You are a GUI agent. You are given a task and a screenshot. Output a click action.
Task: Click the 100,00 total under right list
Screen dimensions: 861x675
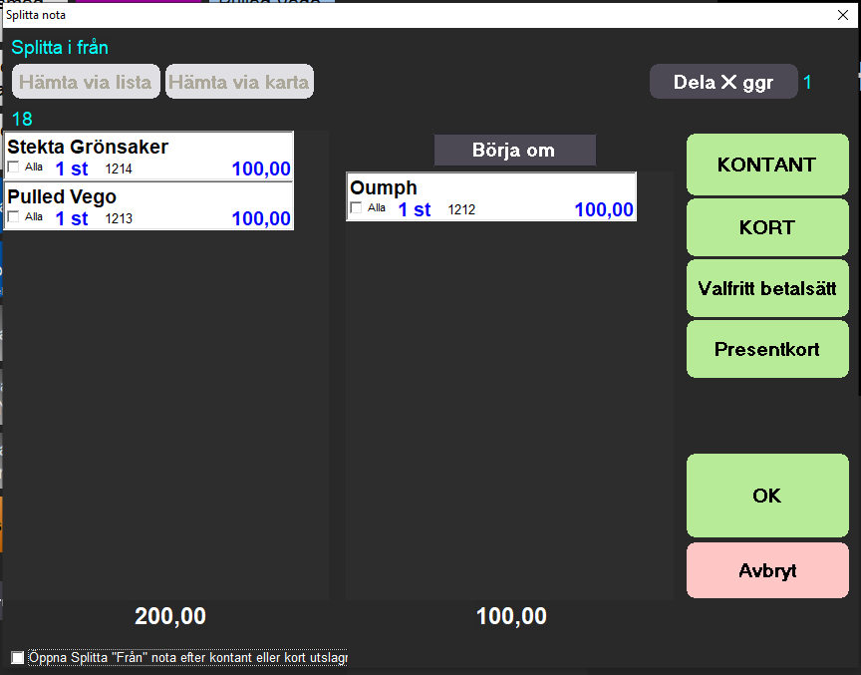[511, 616]
